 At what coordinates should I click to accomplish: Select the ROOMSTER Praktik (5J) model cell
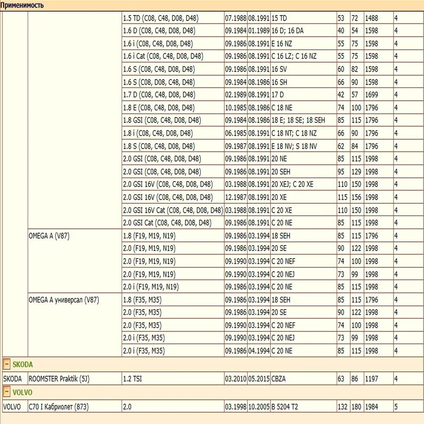[59, 379]
